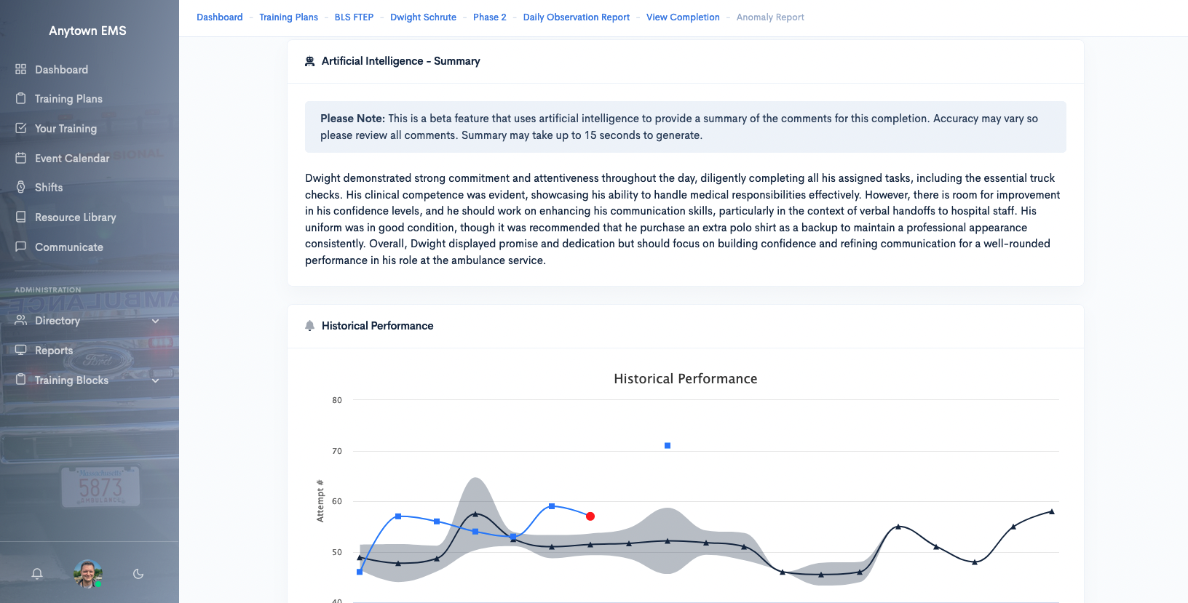Open Training Plans from the sidebar menu
1188x603 pixels.
[68, 98]
